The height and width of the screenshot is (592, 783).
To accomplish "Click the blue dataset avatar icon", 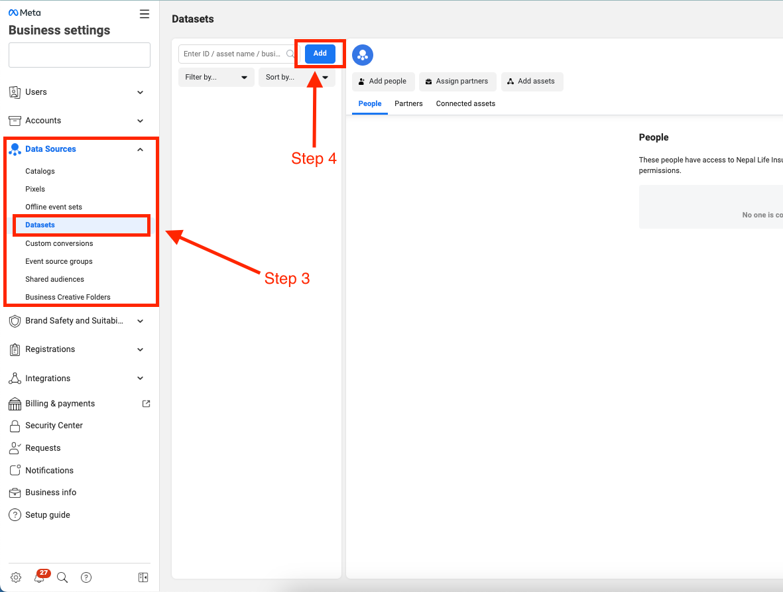I will (363, 55).
